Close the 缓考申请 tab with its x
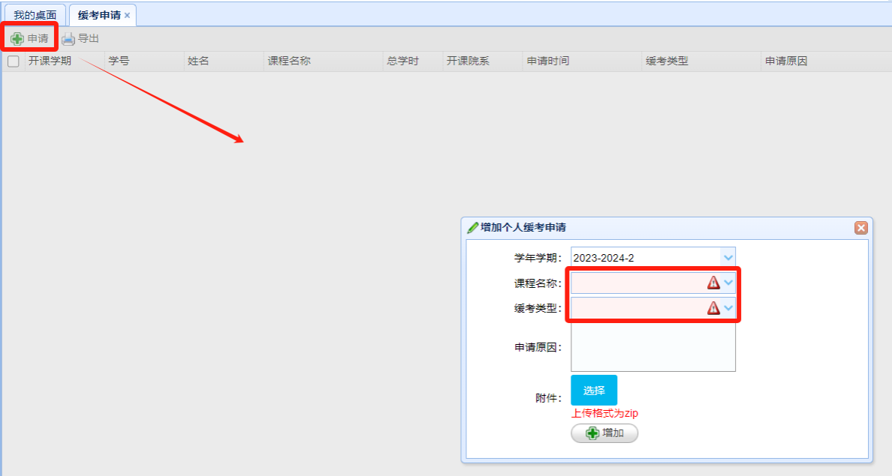892x476 pixels. coord(127,15)
